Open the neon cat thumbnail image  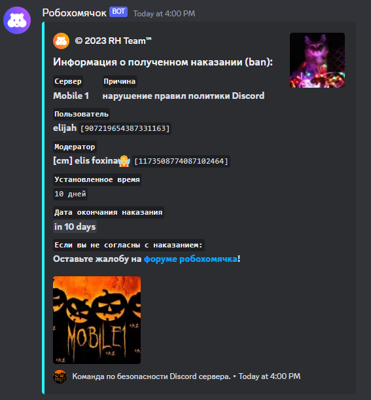tap(317, 60)
